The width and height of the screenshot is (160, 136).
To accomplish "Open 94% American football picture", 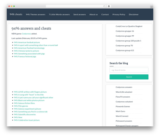I will (x=27, y=42).
